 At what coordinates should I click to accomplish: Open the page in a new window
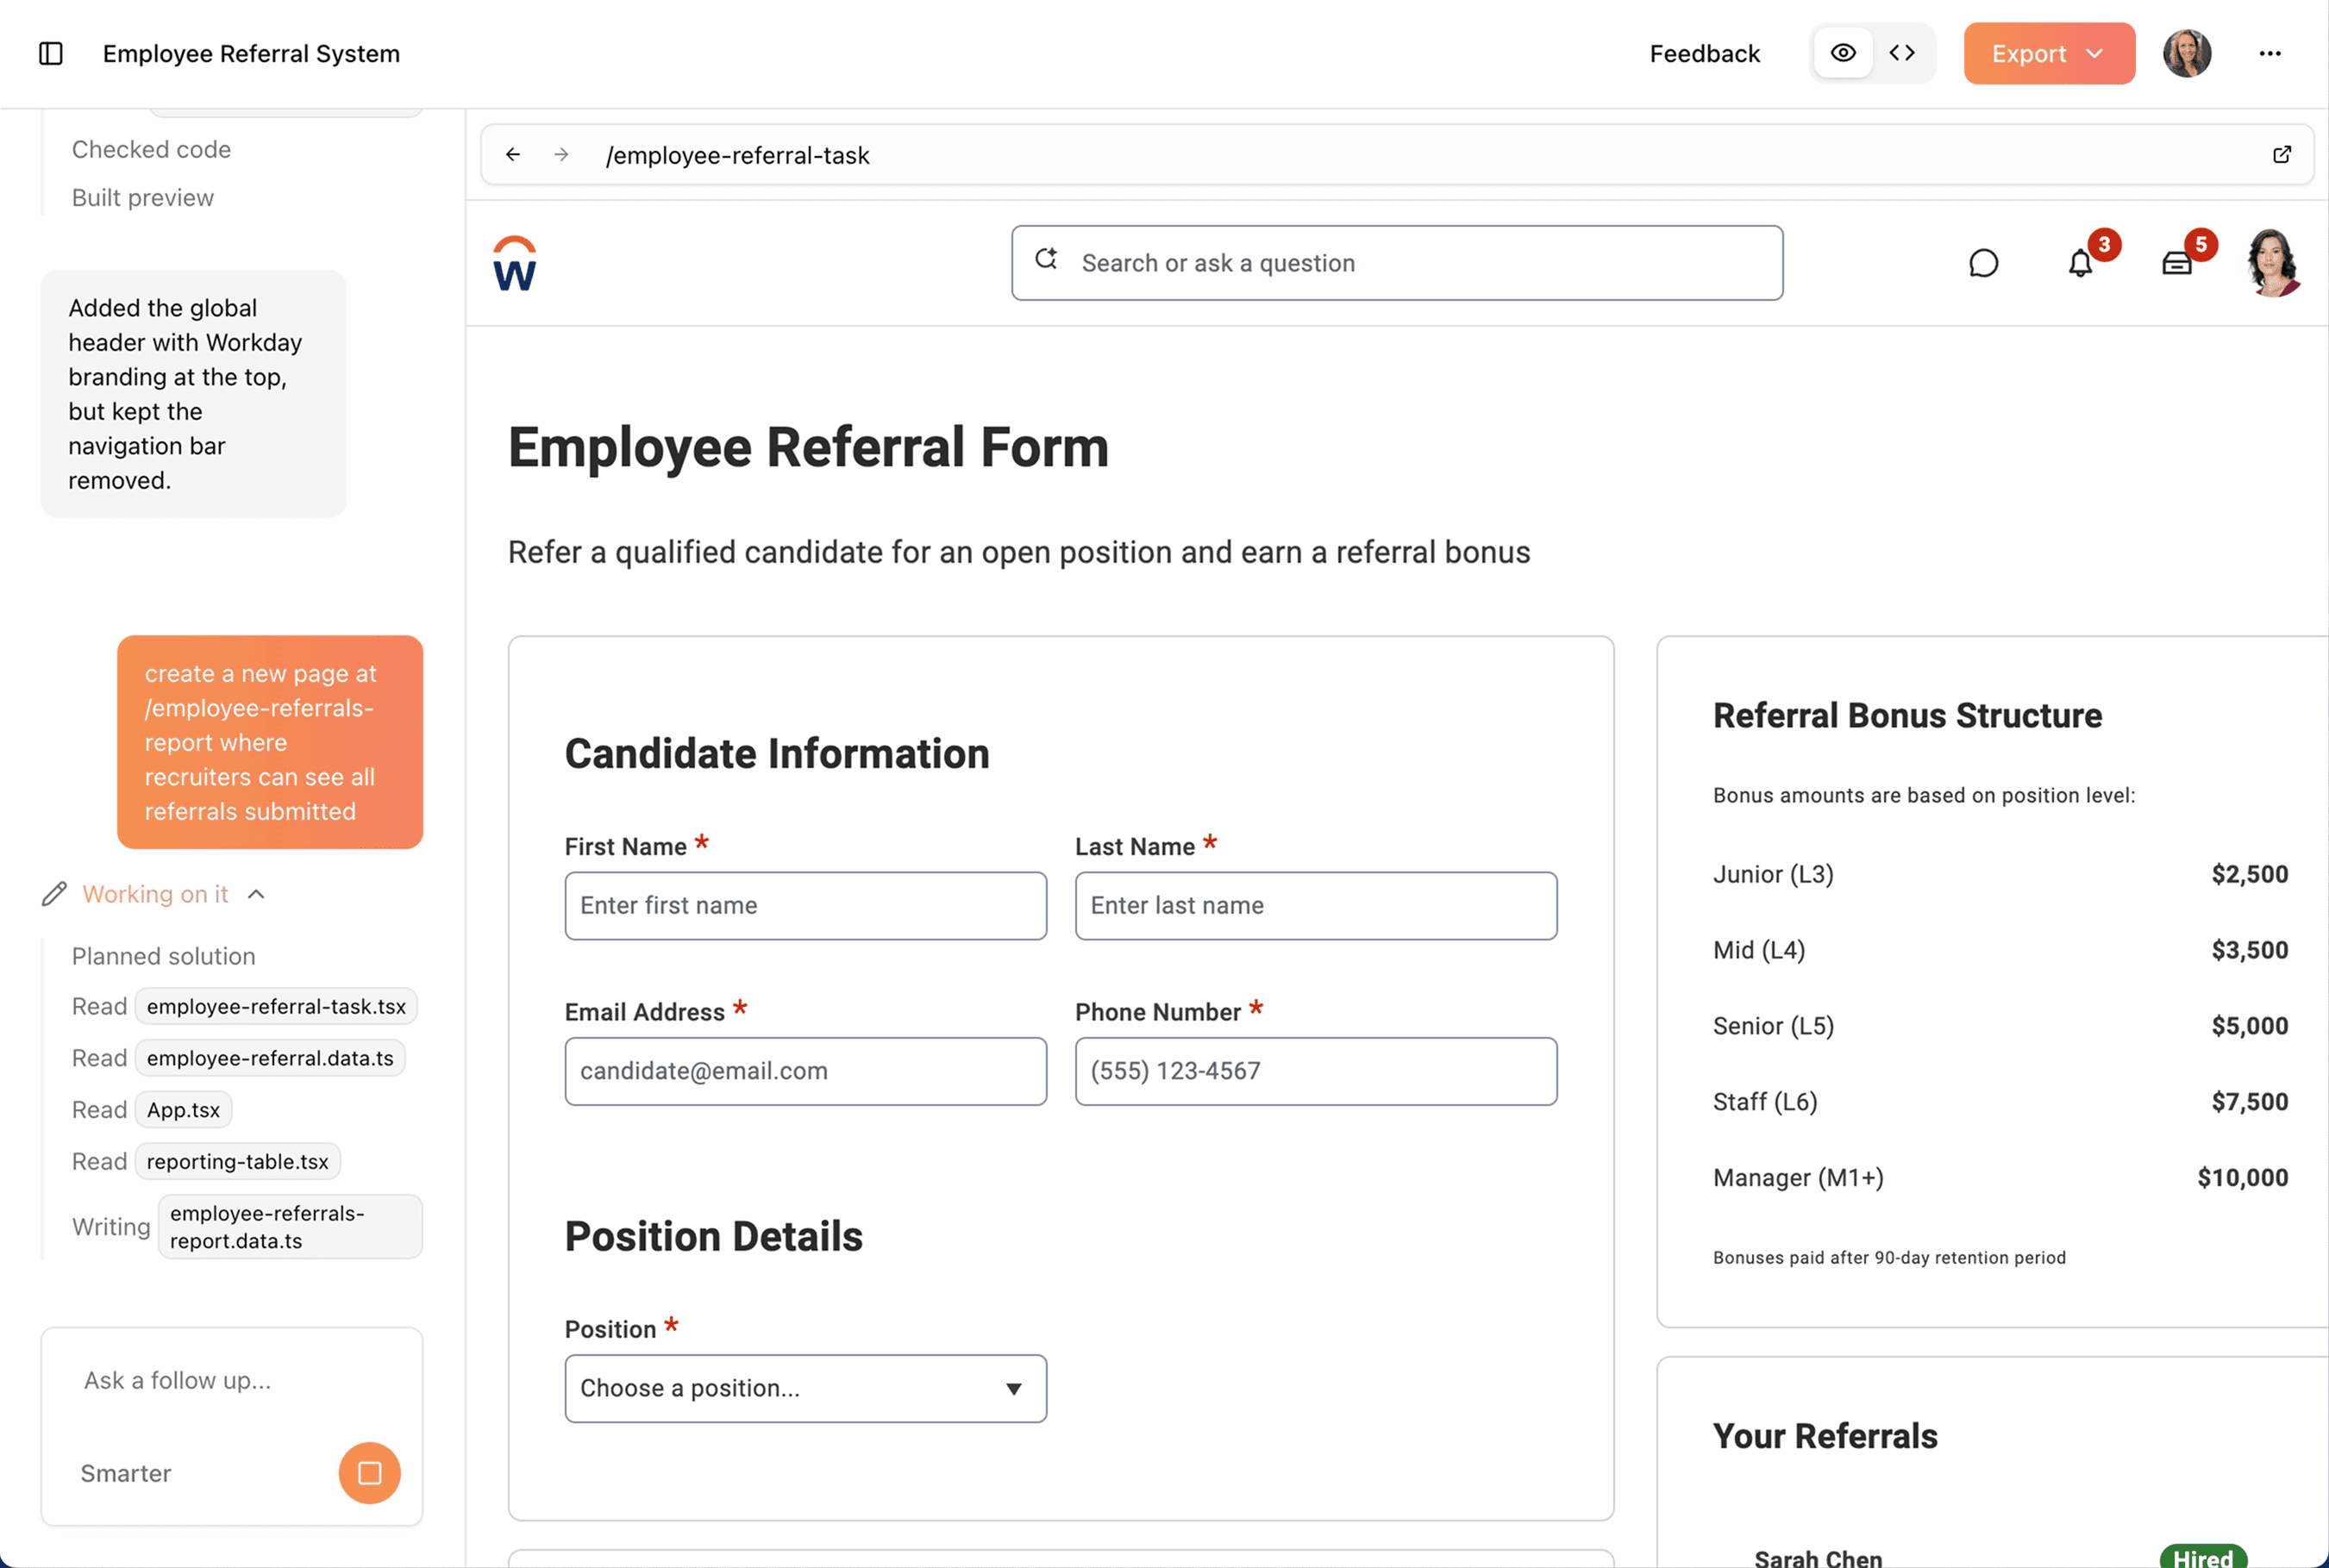(x=2282, y=154)
